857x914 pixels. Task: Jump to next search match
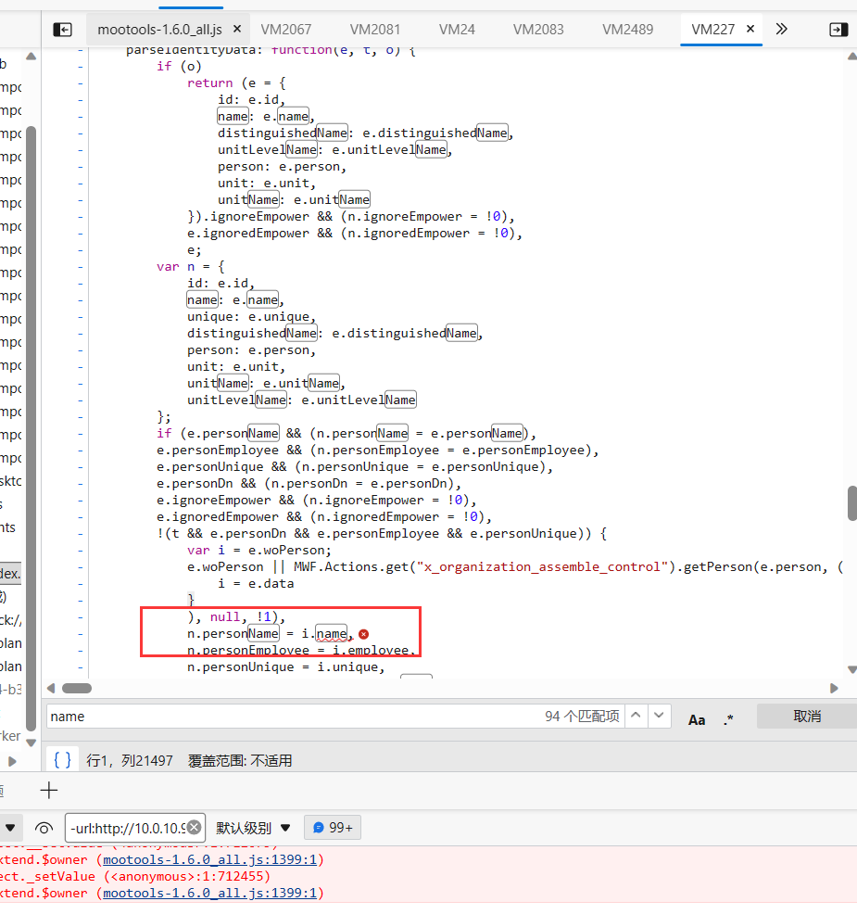(x=660, y=716)
